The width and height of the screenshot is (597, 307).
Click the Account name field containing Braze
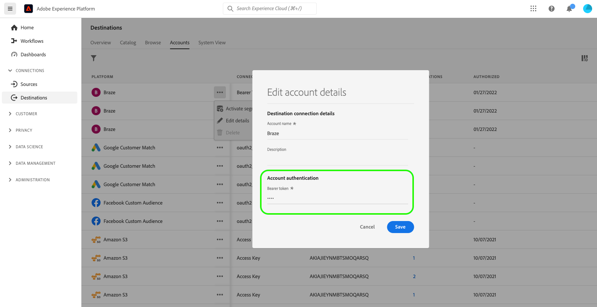[338, 134]
